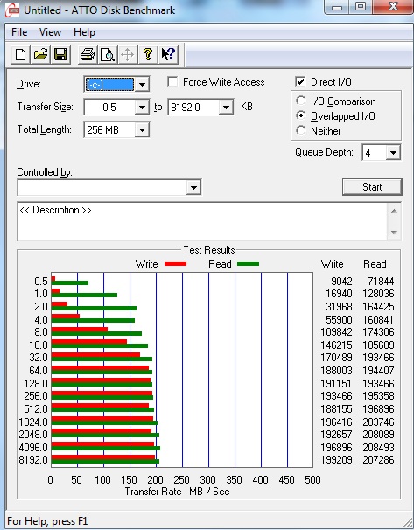Open the Total Length 256 MB dropdown

pos(142,129)
